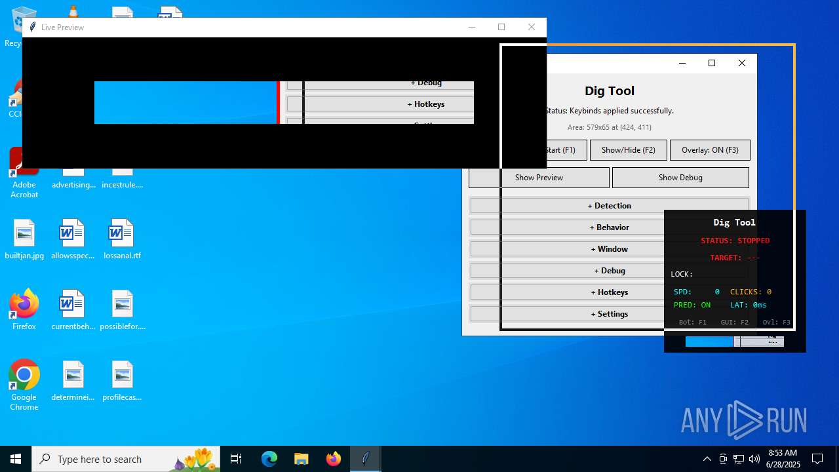Minimize the Live Preview window
This screenshot has height=472, width=839.
click(x=471, y=28)
